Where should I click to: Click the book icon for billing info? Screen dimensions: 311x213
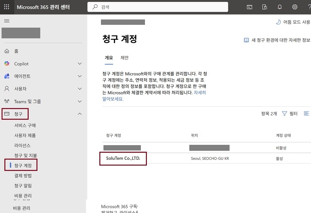tap(246, 40)
